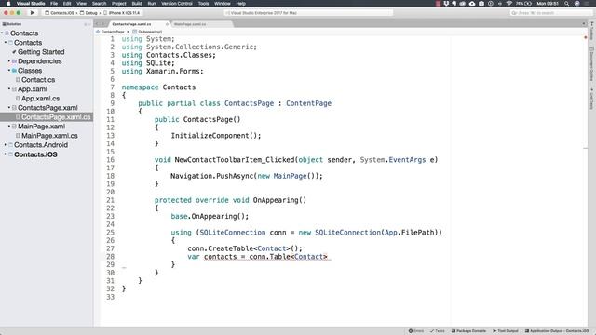This screenshot has height=335, width=596.
Task: Open the File menu
Action: [x=54, y=4]
